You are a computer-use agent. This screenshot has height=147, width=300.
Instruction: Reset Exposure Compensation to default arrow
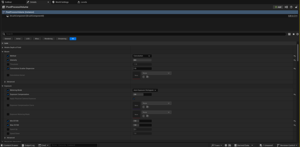click(x=295, y=94)
